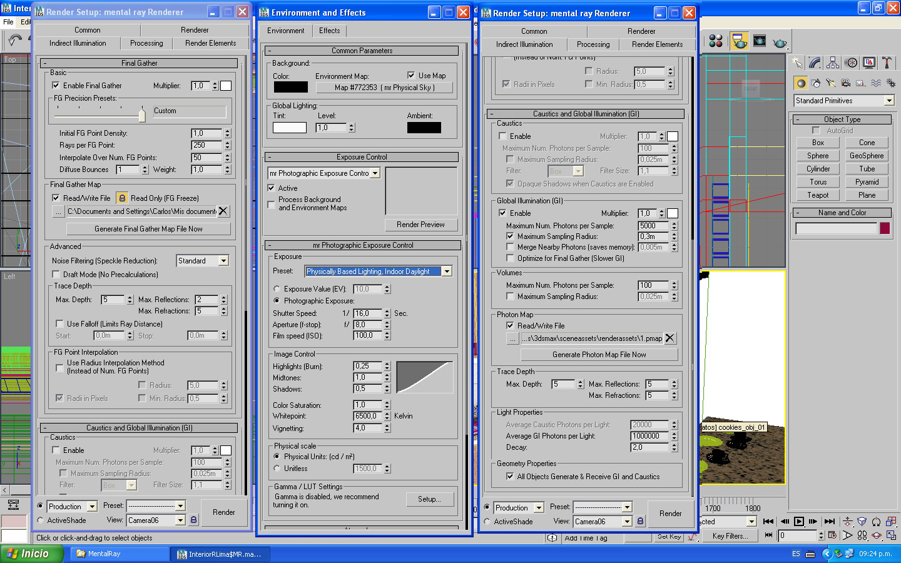Screen dimensions: 901x563
Task: Select the Exposure Value (EV) radio button
Action: pos(277,289)
